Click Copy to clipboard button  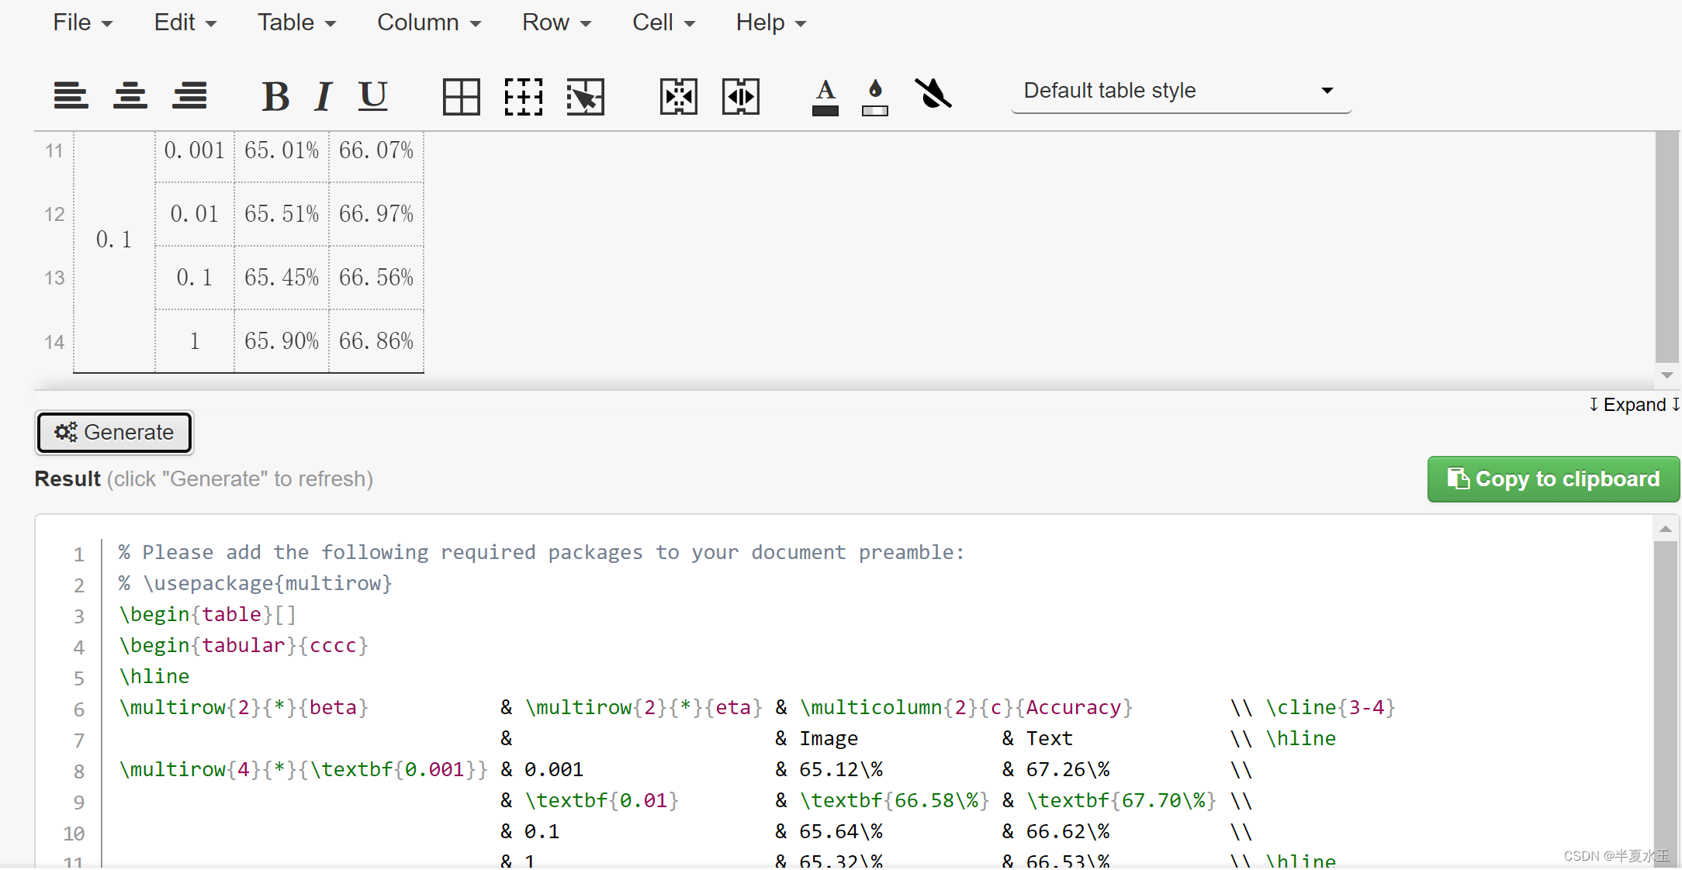pyautogui.click(x=1553, y=479)
